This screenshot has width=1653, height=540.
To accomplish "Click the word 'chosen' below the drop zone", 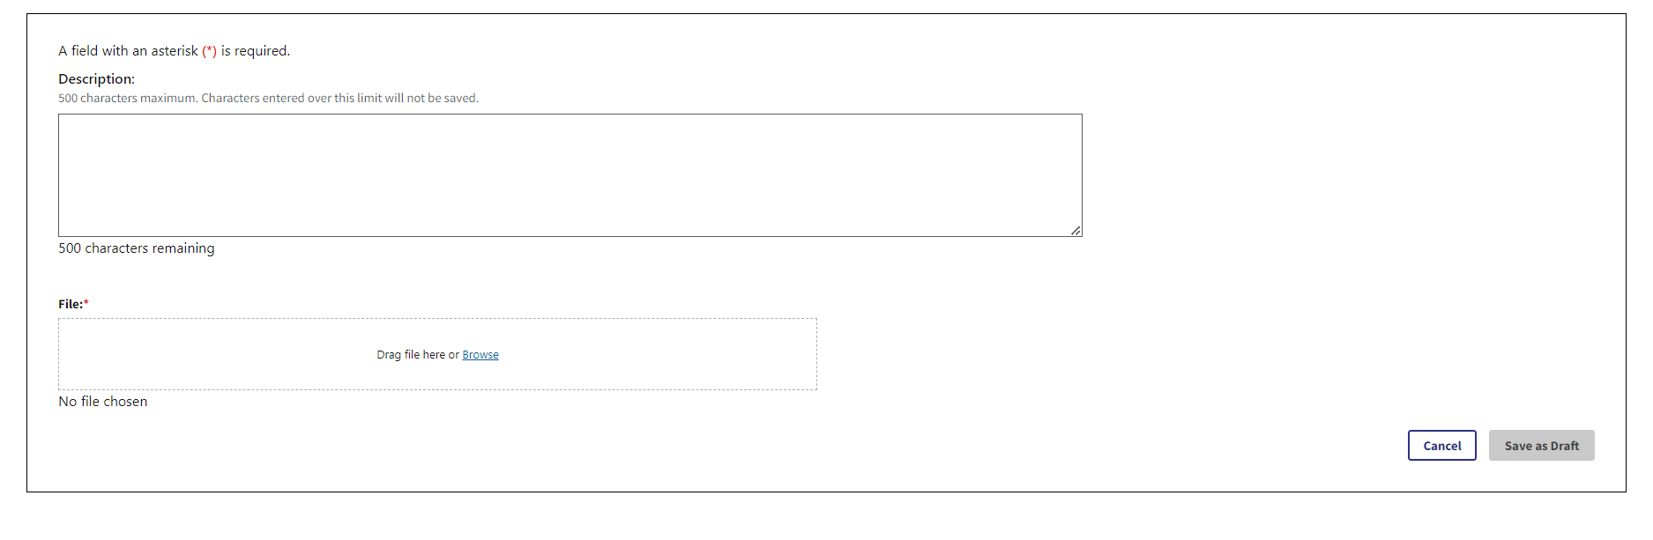I will [x=125, y=402].
